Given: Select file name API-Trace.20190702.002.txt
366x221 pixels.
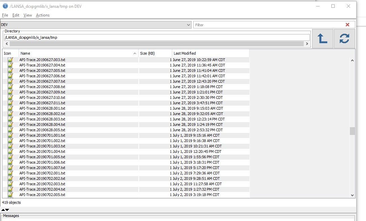Looking at the screenshot, I should [x=42, y=178].
